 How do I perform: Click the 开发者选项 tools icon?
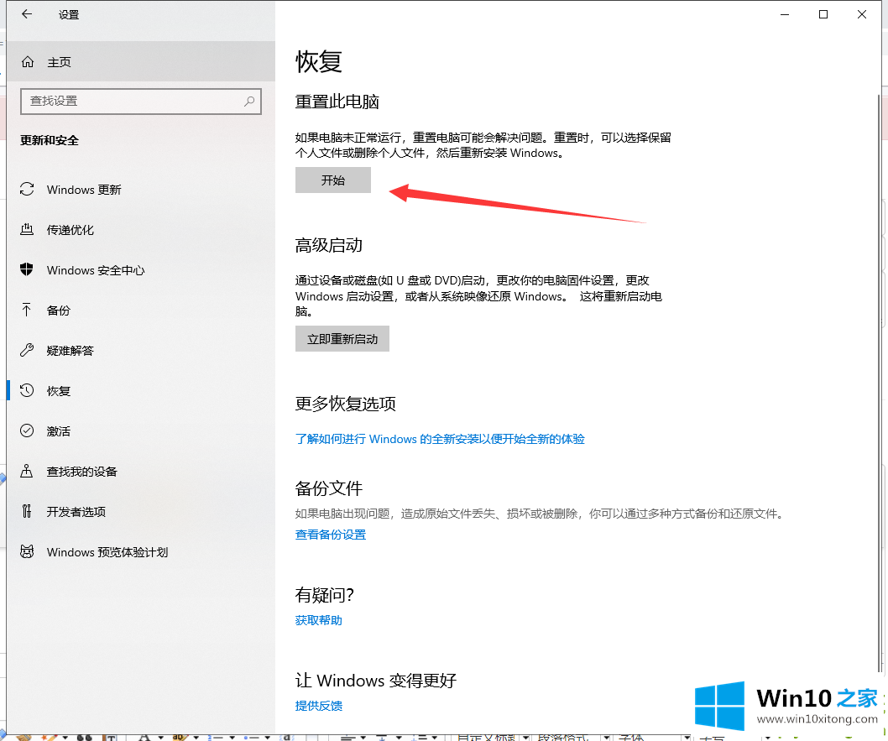27,511
